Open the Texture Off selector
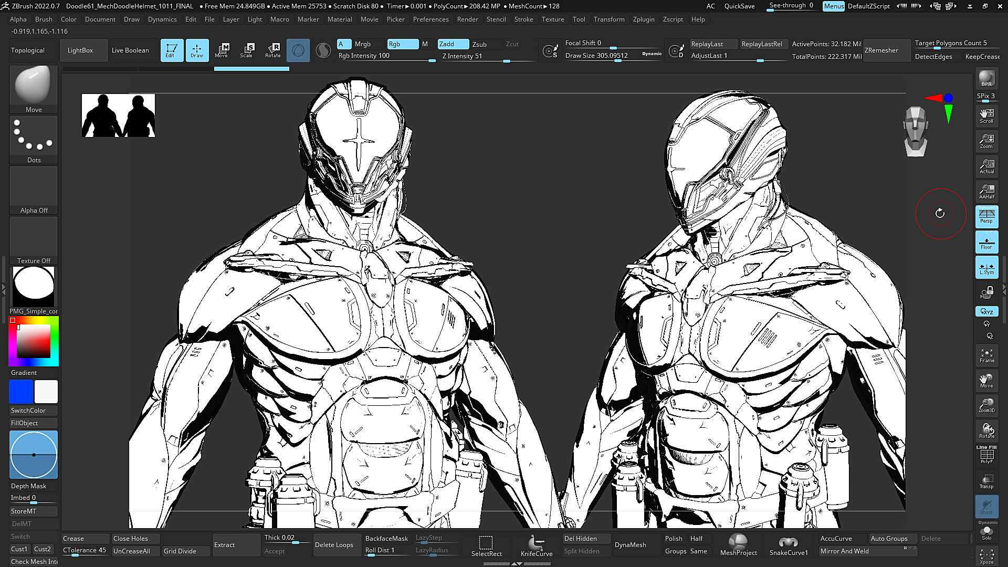The height and width of the screenshot is (567, 1008). 34,240
